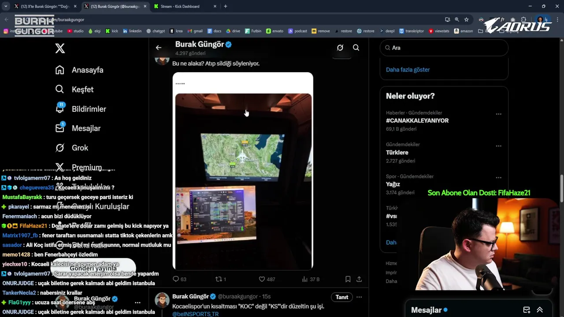Click the @beINSPORTS_TR mention
The height and width of the screenshot is (317, 564).
(x=195, y=314)
